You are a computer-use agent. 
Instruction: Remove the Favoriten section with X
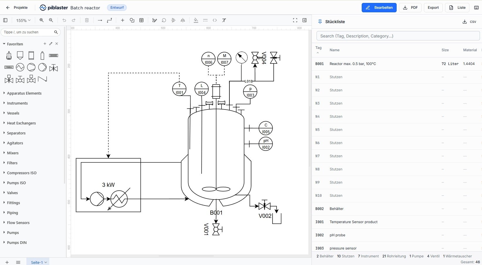click(57, 44)
